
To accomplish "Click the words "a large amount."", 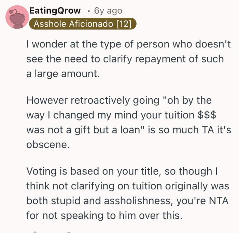I will tap(63, 74).
